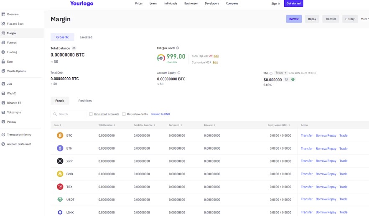Screen dimensions: 369x216
Task: Click the PNL info icon
Action: [x=271, y=73]
